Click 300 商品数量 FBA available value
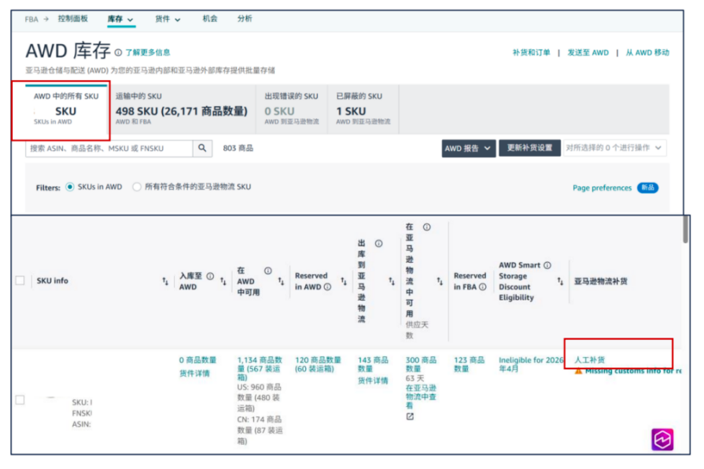This screenshot has height=469, width=704. click(x=421, y=364)
